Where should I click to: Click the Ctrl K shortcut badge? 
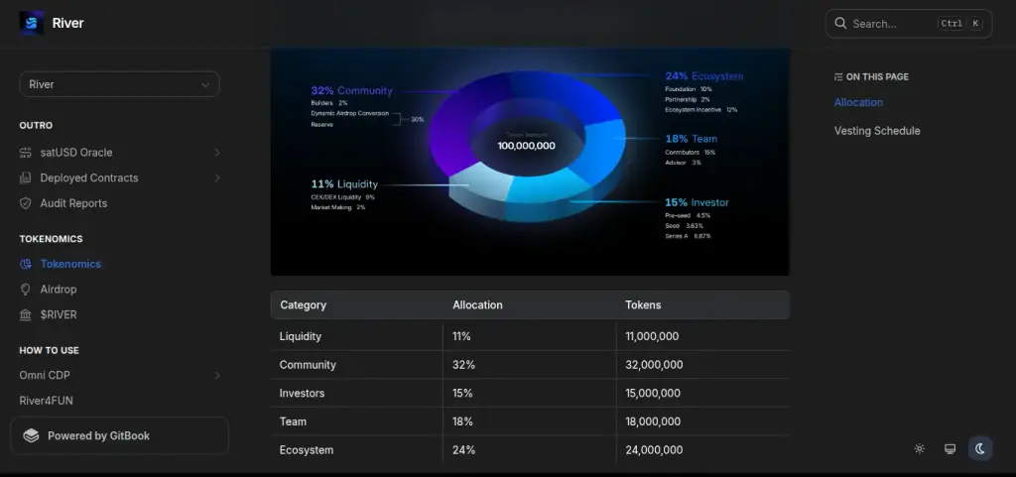coord(960,23)
